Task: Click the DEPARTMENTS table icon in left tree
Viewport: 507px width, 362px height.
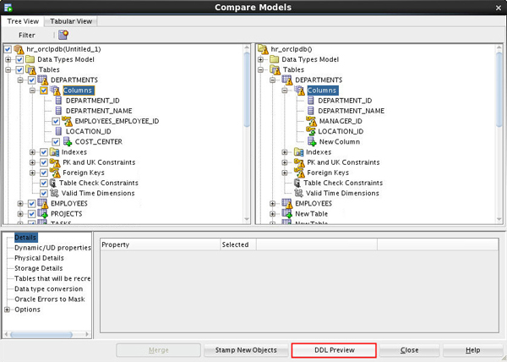Action: [43, 80]
